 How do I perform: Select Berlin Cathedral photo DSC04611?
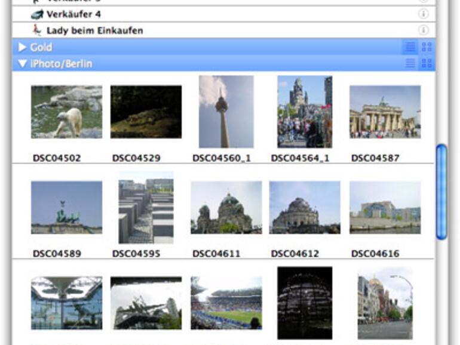[226, 208]
